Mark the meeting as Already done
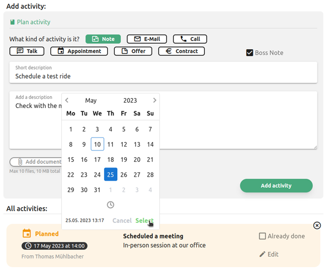This screenshot has width=329, height=270. pyautogui.click(x=262, y=236)
